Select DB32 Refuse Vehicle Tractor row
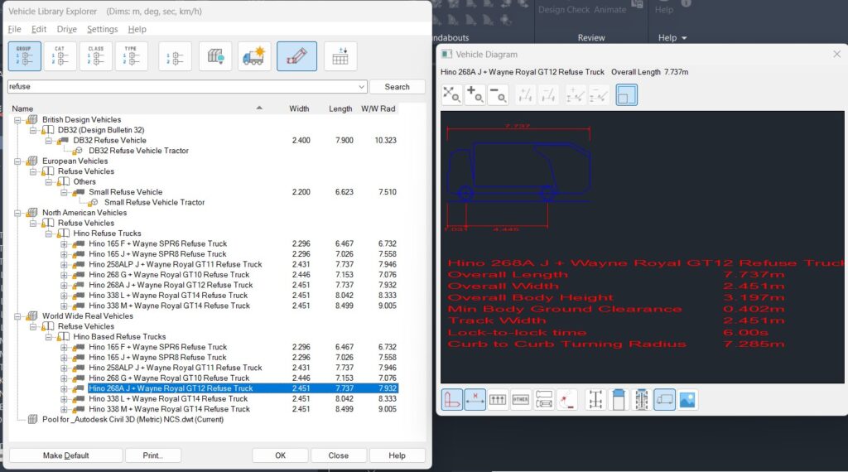 click(138, 151)
